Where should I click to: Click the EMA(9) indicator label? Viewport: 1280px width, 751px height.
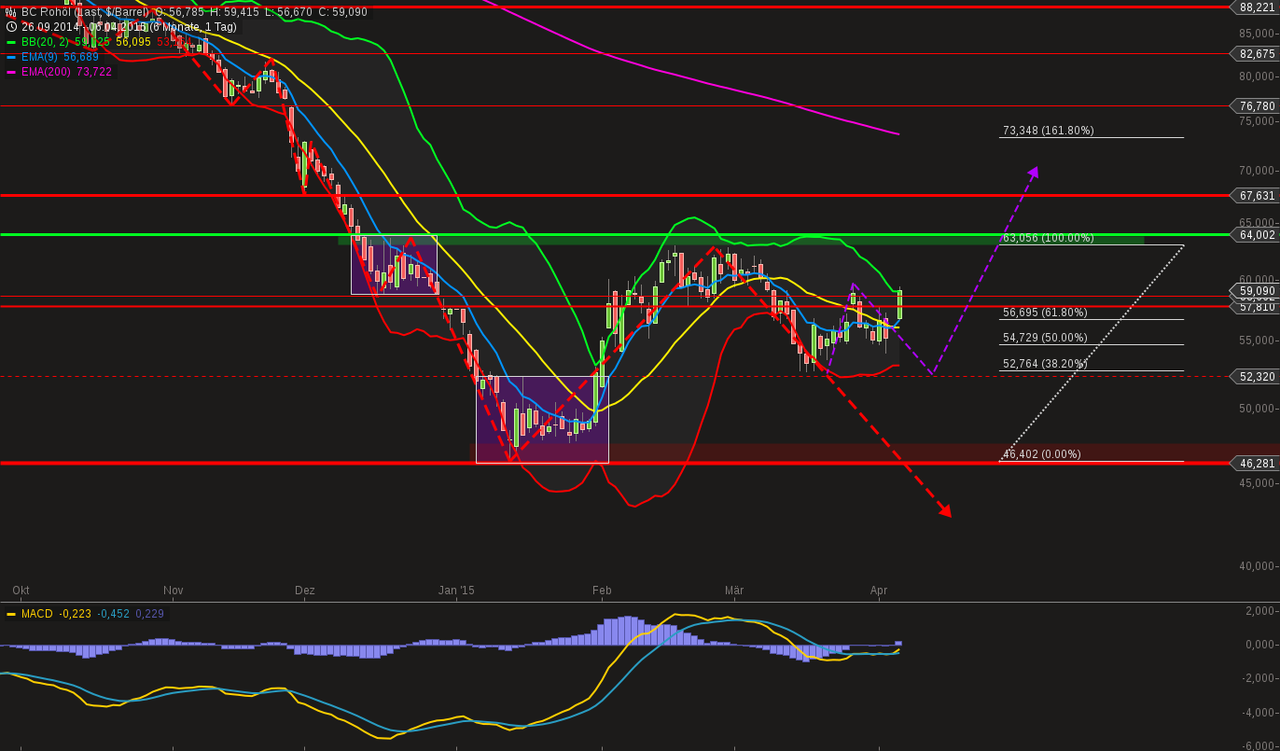pos(40,57)
